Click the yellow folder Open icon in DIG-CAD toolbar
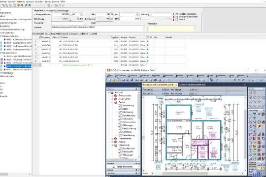This screenshot has height=177, width=266. (113, 80)
